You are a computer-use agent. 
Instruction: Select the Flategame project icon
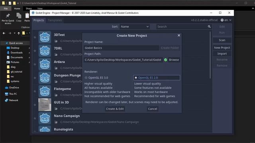45,91
